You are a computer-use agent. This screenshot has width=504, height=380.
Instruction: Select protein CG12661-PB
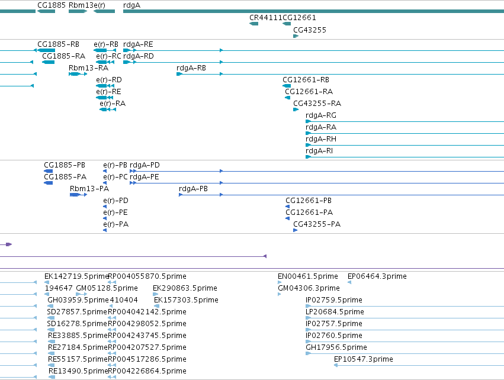pos(309,201)
